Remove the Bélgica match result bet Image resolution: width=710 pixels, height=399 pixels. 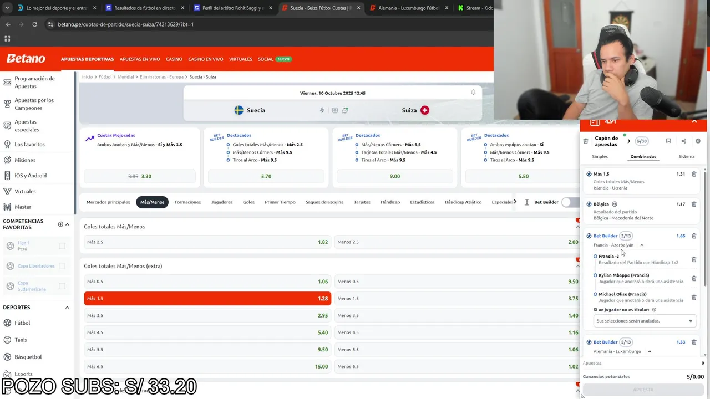pyautogui.click(x=694, y=204)
